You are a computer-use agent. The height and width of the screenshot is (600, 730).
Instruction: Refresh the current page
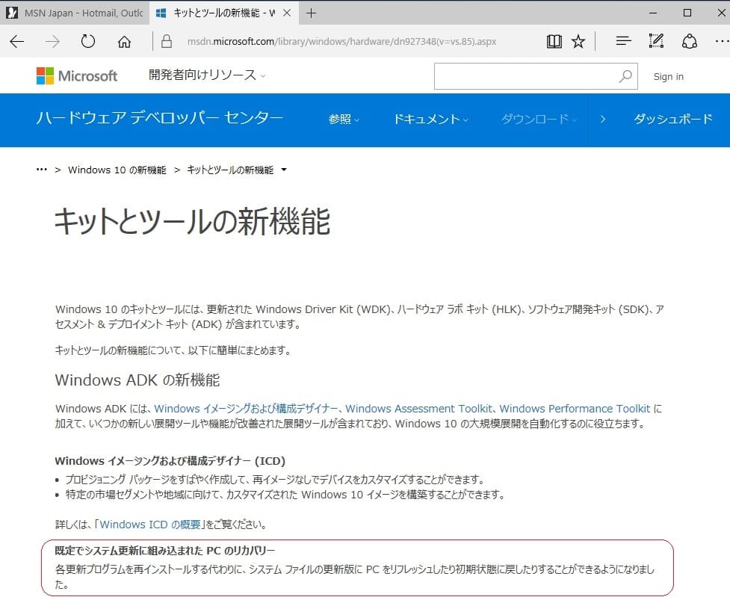(87, 41)
